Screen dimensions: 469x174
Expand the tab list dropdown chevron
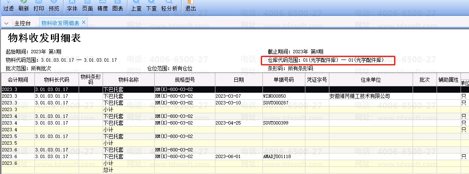tap(7, 23)
